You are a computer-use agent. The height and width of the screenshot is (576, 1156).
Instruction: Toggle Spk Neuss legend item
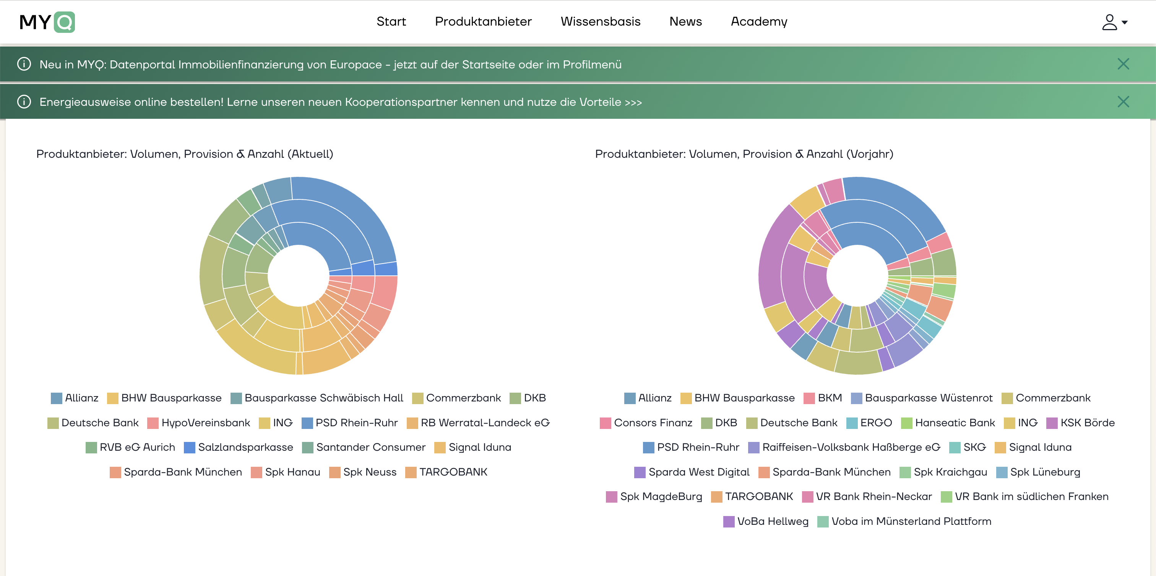point(369,472)
